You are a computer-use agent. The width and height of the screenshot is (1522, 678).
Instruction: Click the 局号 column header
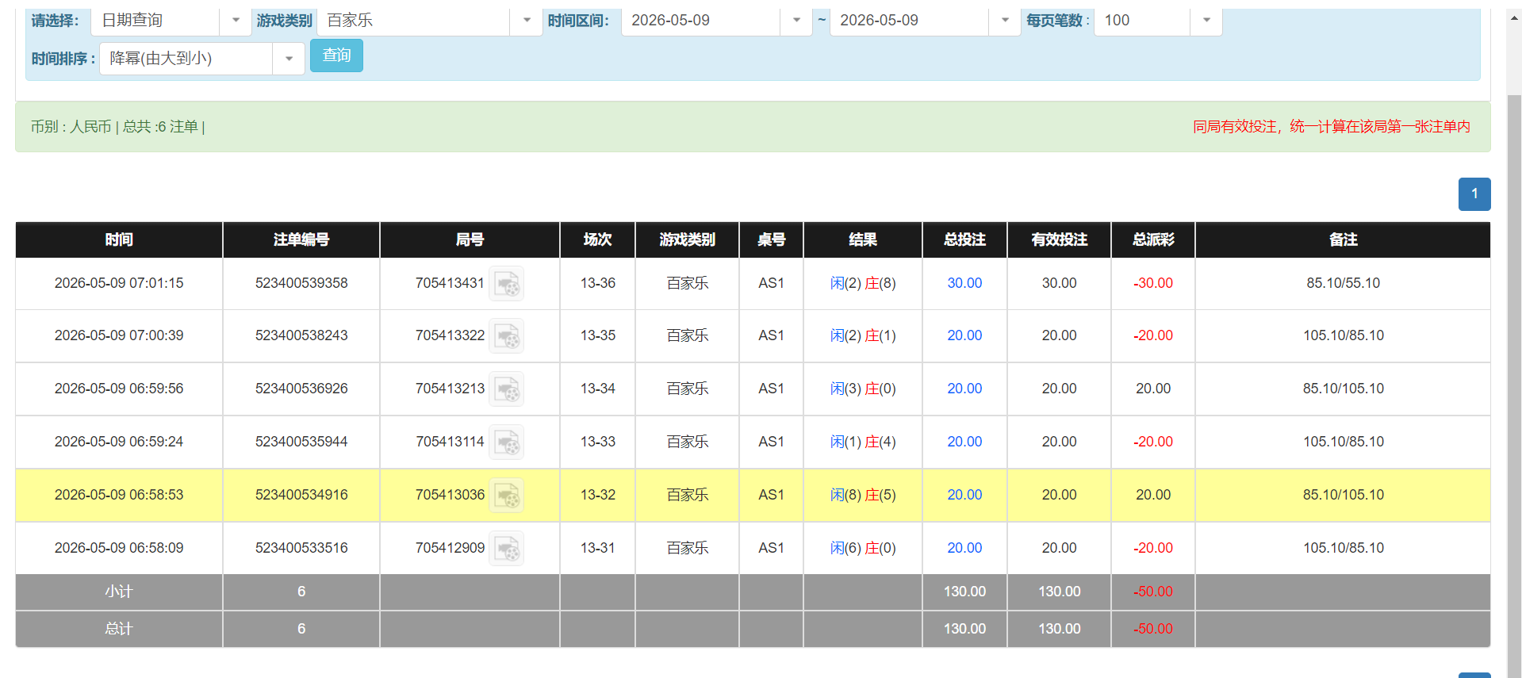(x=470, y=239)
